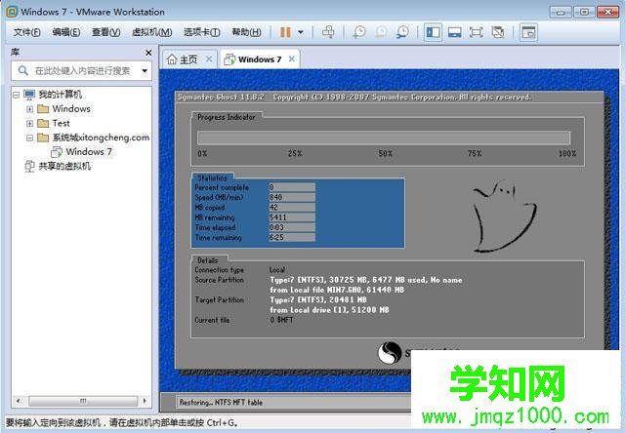Click the Windows folder icon in library

tap(43, 109)
